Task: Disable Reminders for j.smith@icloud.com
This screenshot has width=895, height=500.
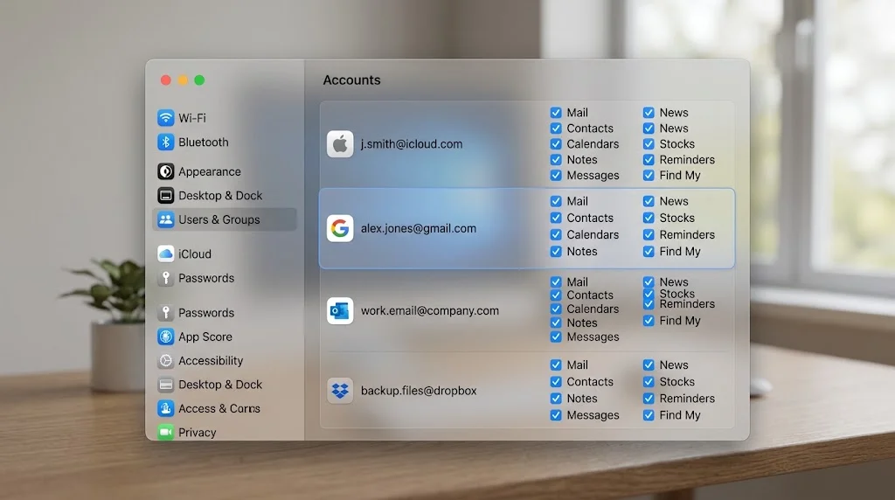Action: 649,160
